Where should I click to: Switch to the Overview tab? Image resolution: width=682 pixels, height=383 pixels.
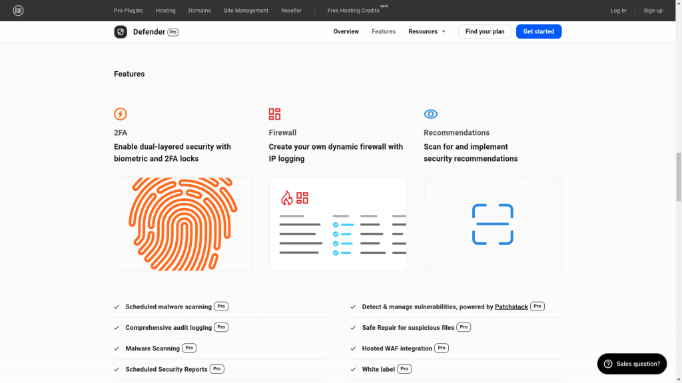(x=346, y=32)
